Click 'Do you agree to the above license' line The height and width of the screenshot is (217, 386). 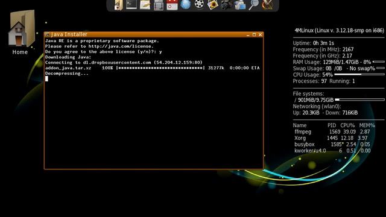pos(103,52)
